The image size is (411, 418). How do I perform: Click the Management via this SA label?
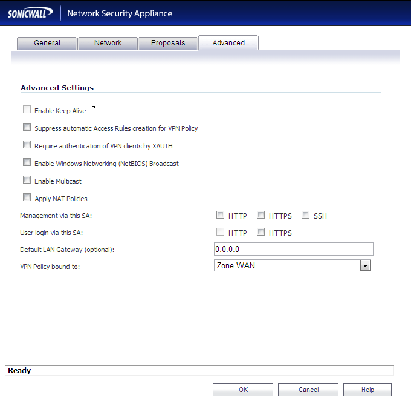point(56,216)
